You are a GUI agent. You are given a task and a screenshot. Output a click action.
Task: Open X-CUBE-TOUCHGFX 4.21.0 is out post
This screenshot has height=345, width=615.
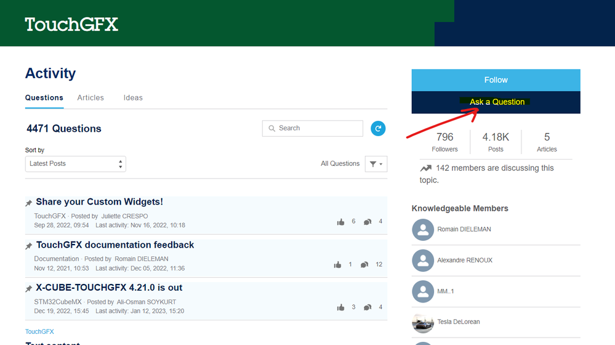pyautogui.click(x=109, y=288)
